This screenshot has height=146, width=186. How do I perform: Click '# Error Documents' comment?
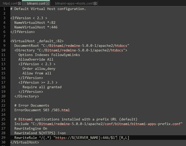point(32,105)
